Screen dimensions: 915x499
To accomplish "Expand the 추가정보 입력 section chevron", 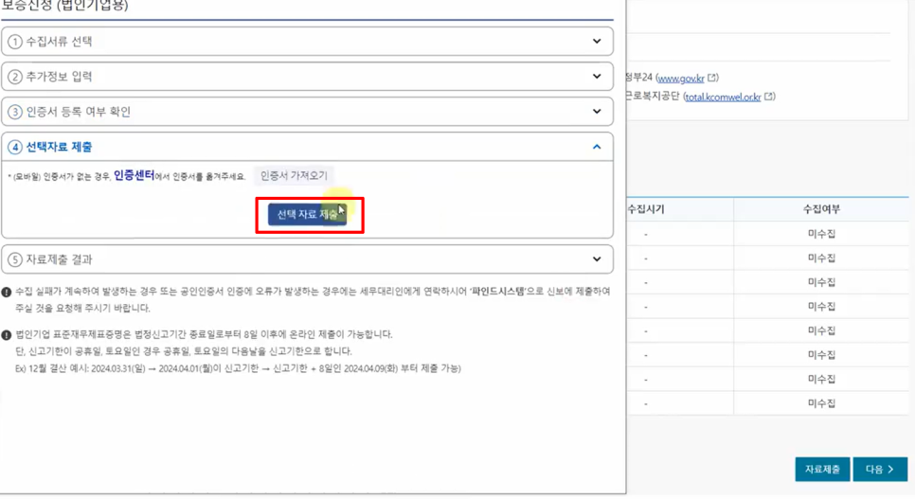I will point(597,77).
